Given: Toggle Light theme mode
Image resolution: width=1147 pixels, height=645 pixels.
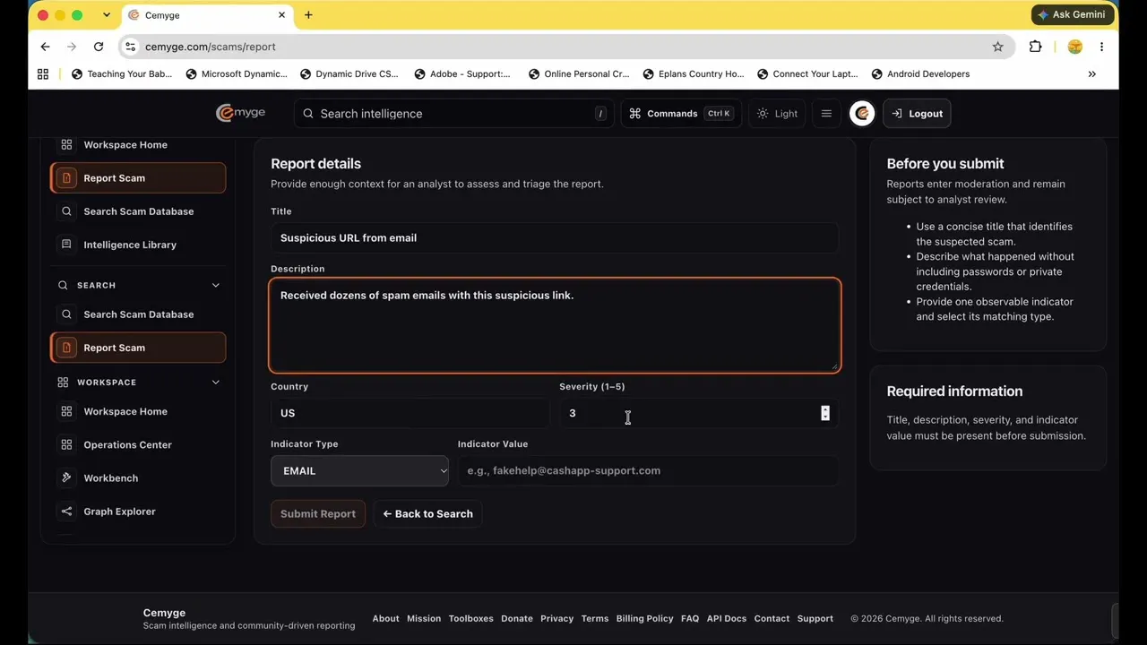Looking at the screenshot, I should 777,114.
